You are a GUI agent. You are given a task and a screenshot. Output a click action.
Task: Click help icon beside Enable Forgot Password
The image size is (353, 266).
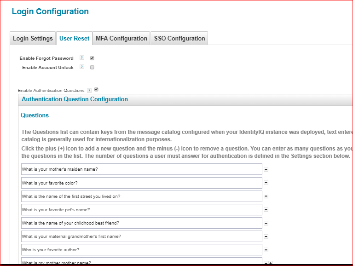click(x=82, y=58)
